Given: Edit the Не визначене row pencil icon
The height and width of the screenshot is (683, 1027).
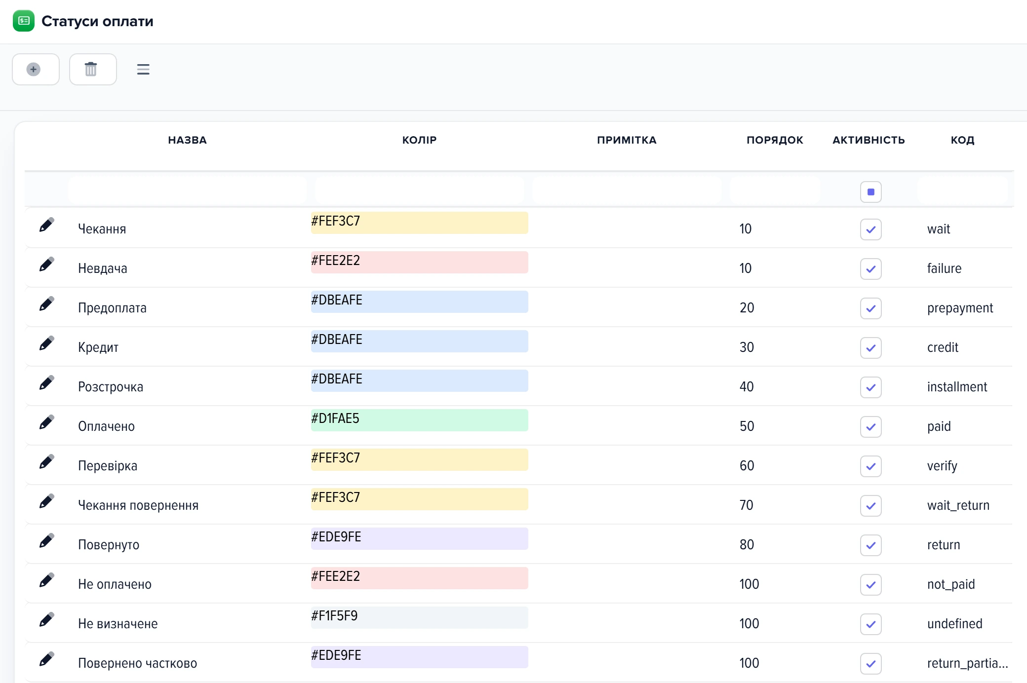Looking at the screenshot, I should 46,620.
